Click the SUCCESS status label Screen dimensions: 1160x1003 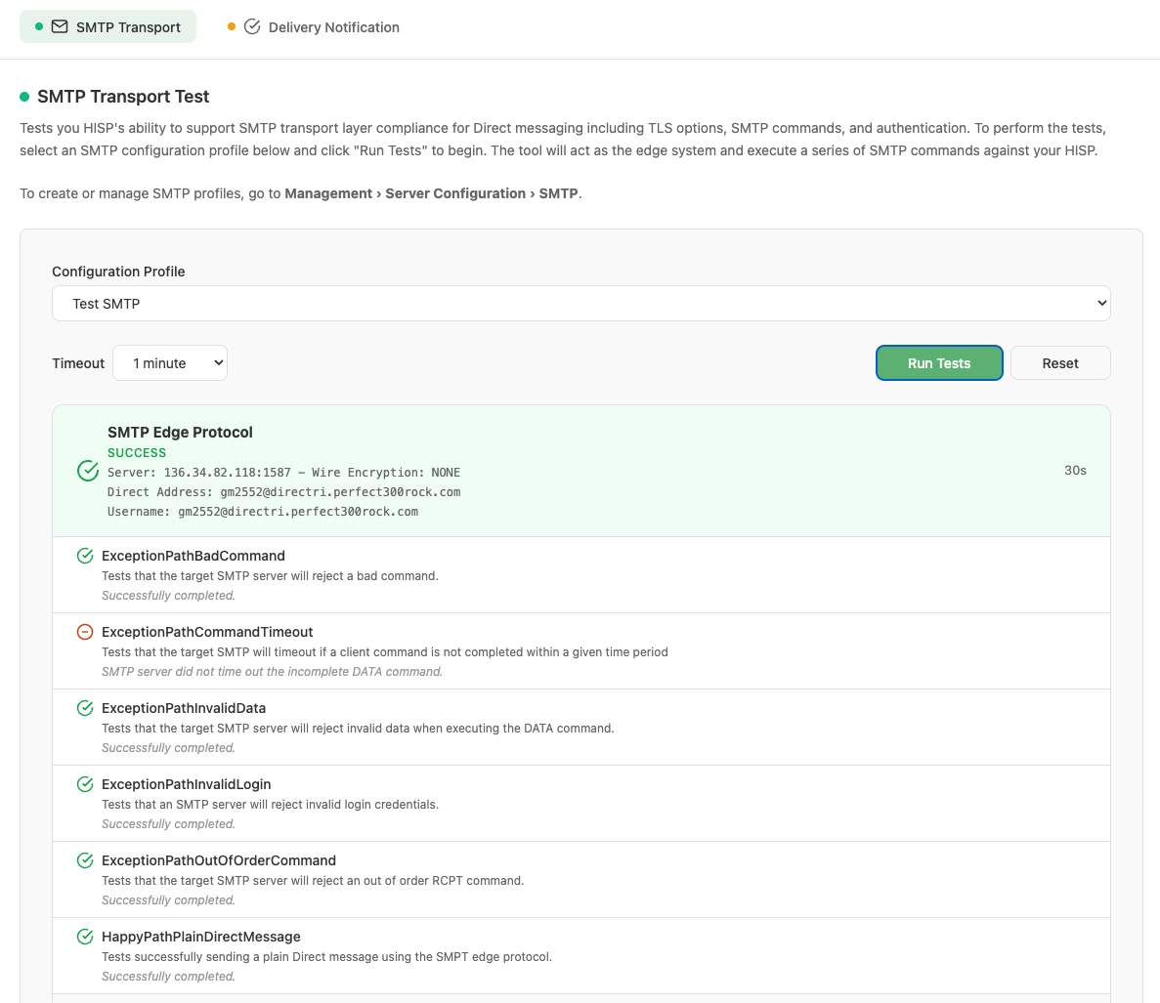[x=137, y=452]
